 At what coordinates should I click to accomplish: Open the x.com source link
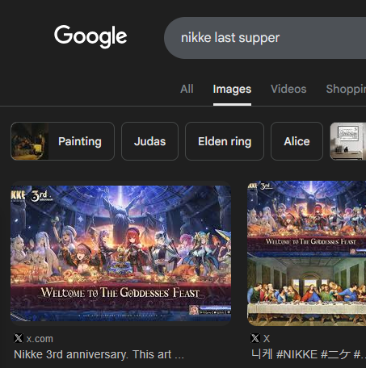coord(40,339)
